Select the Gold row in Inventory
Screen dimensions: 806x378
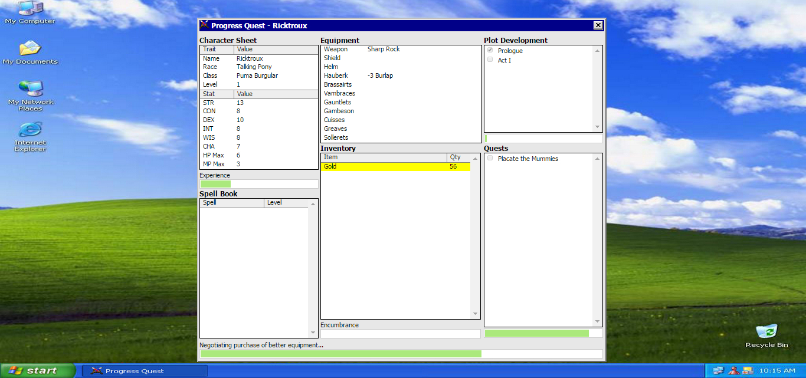395,167
